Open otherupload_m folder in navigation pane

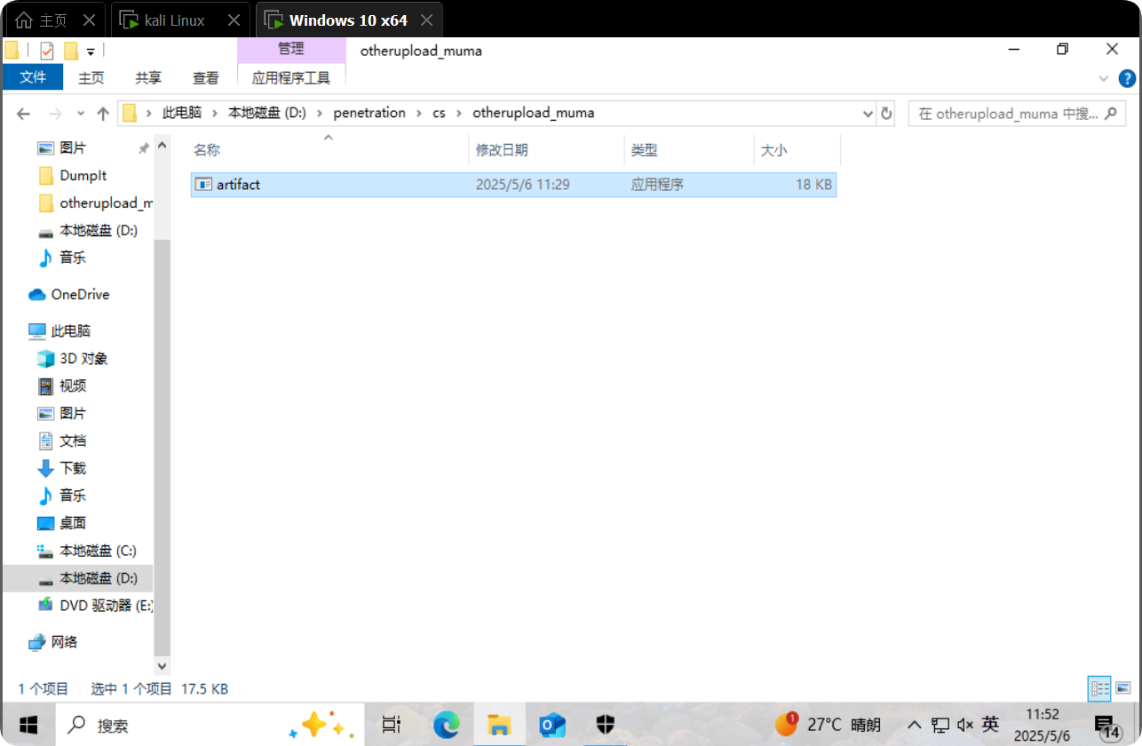pos(95,203)
